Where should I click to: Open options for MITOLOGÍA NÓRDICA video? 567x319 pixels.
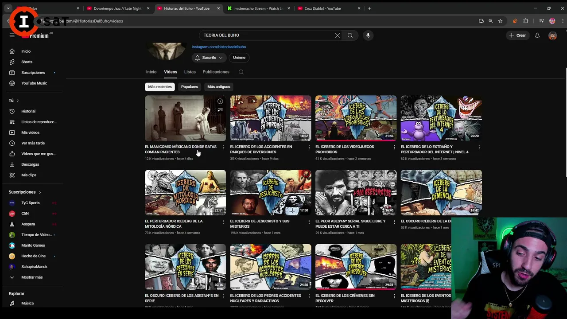click(x=223, y=222)
